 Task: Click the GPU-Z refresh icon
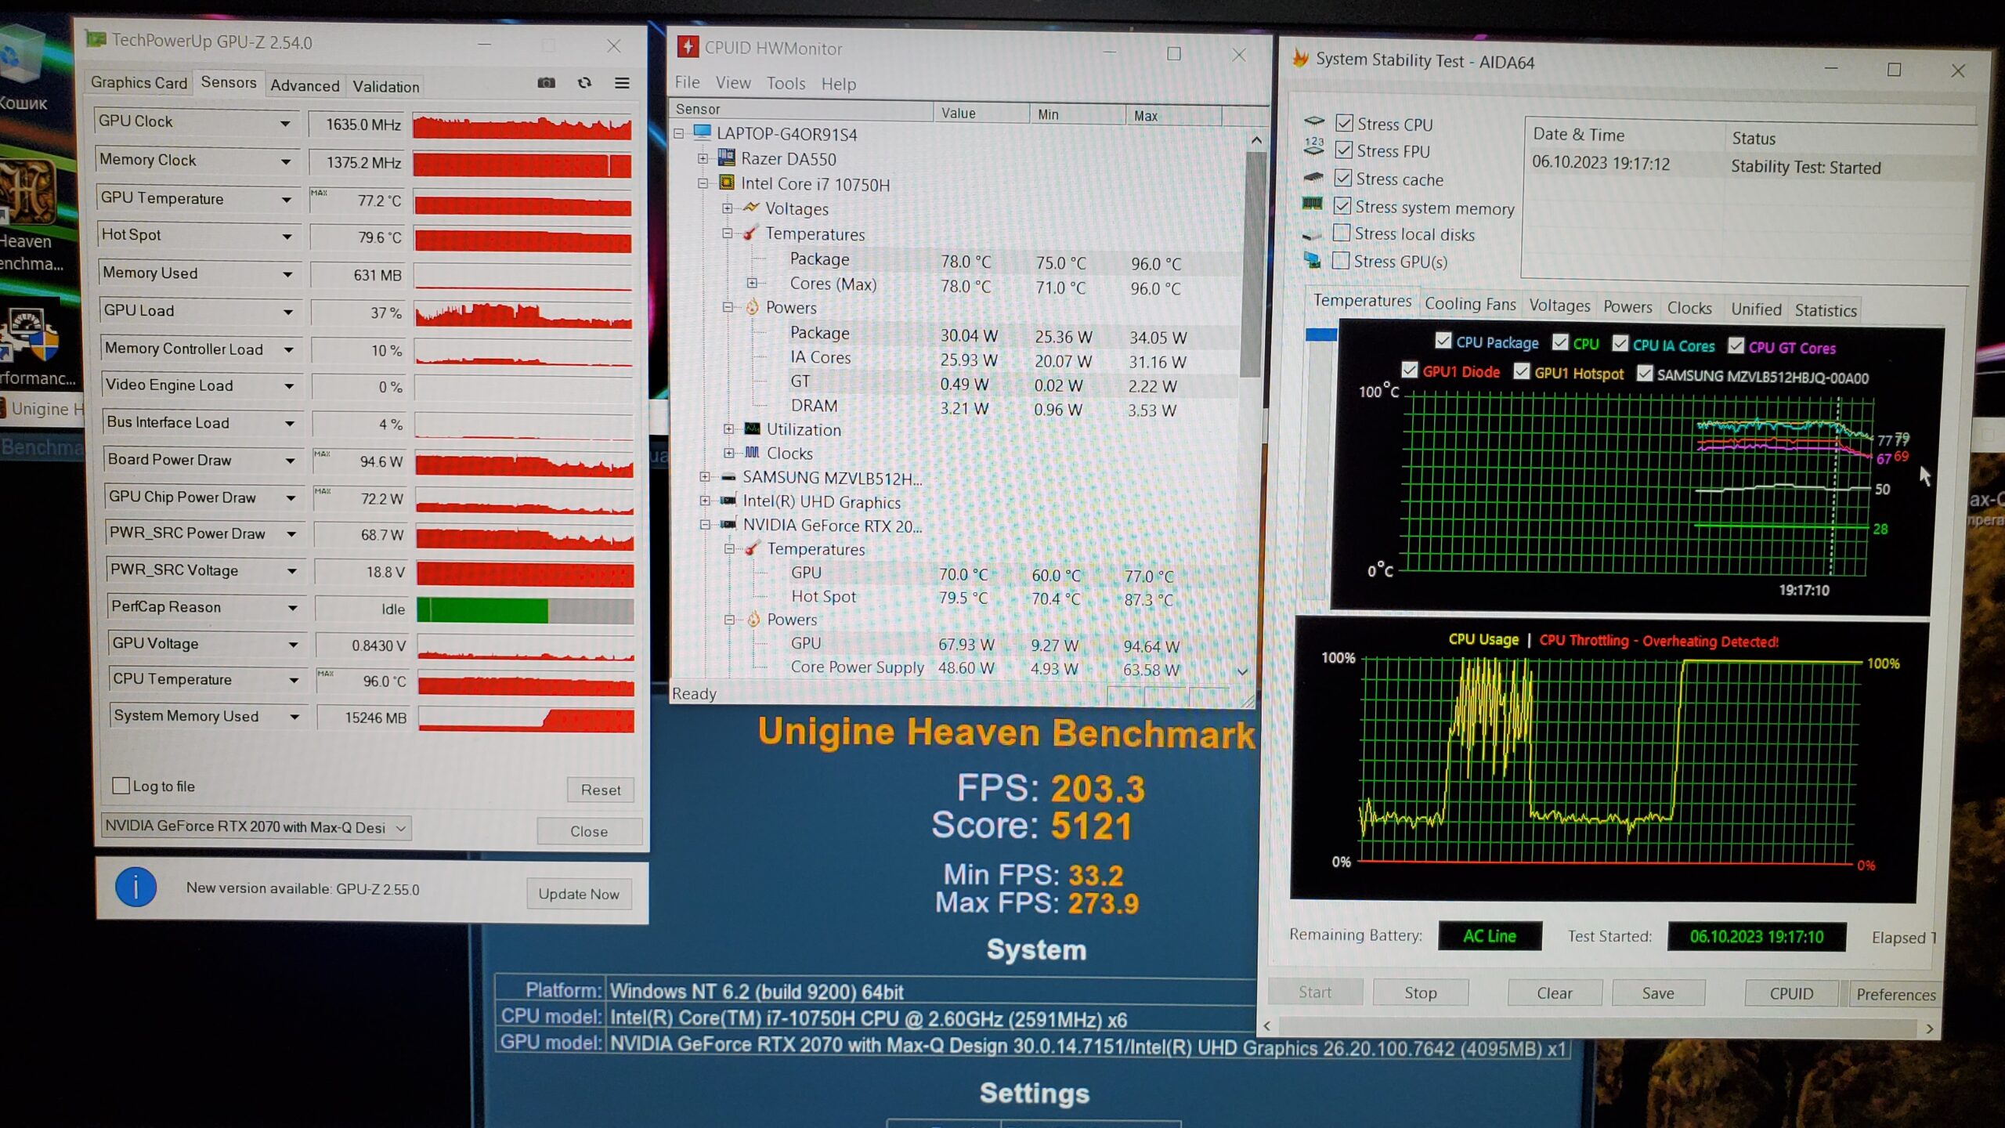point(584,83)
